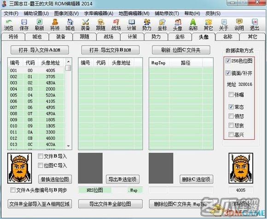Select row 003 with address 4E0A

click(x=36, y=83)
